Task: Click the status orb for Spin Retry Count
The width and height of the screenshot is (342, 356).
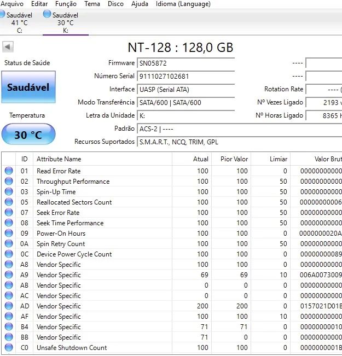Action: click(9, 243)
